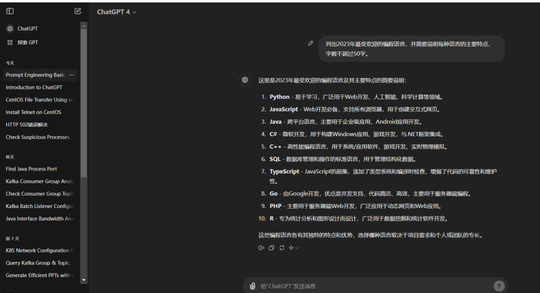540x293 pixels.
Task: Click the 前 7 天 section header
Action: [12, 238]
